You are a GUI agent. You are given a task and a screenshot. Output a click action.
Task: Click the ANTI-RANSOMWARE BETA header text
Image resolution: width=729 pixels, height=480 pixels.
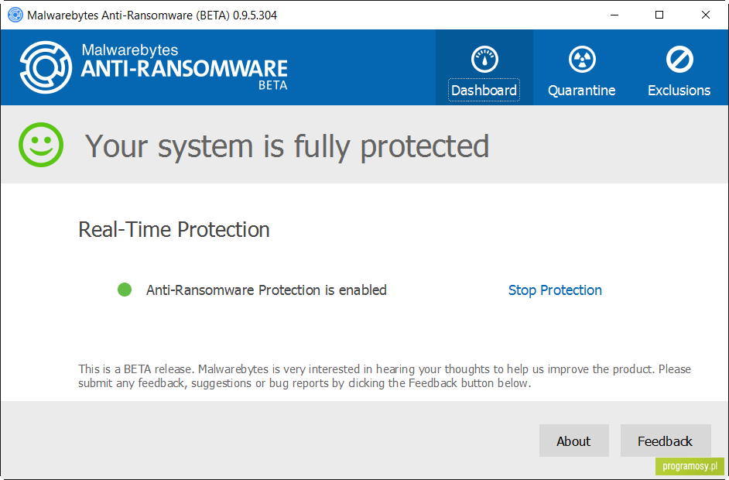click(185, 74)
